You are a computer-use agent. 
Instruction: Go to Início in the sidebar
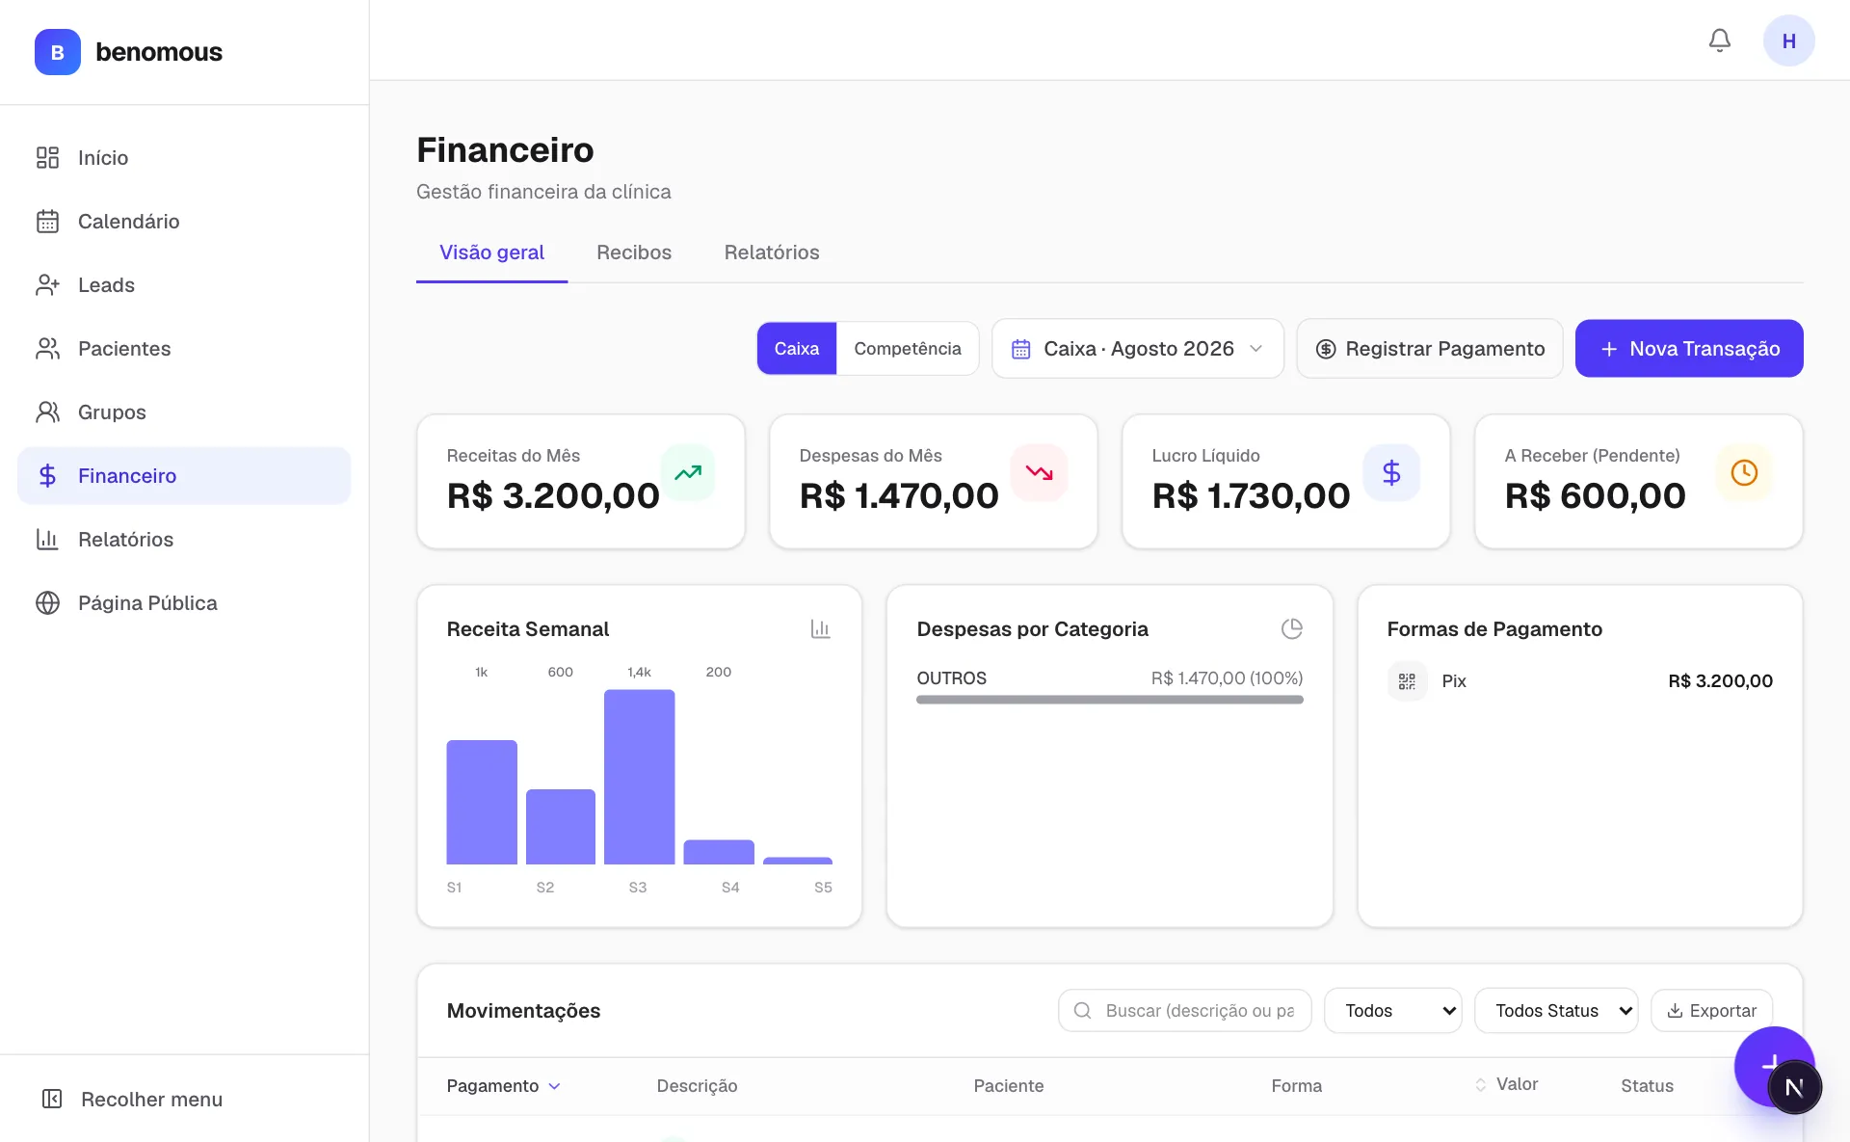click(x=184, y=157)
